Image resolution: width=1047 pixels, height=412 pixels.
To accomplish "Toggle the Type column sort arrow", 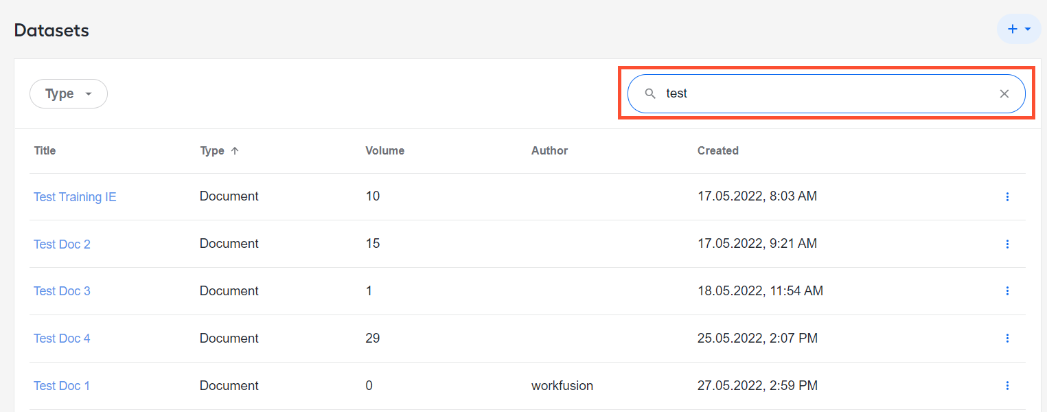I will pyautogui.click(x=235, y=150).
